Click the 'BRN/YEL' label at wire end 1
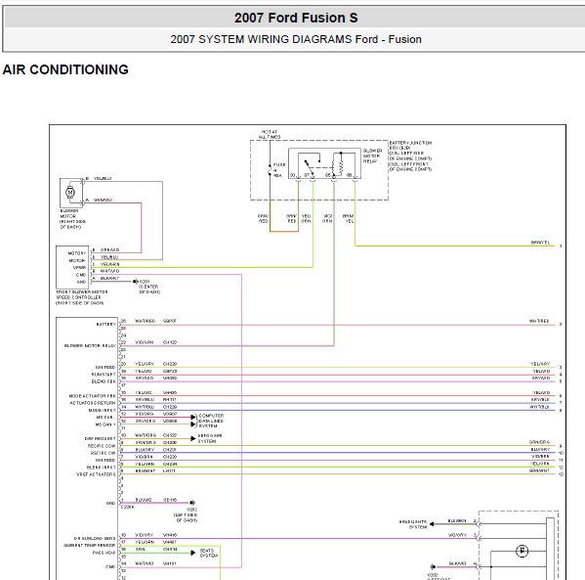 click(541, 243)
